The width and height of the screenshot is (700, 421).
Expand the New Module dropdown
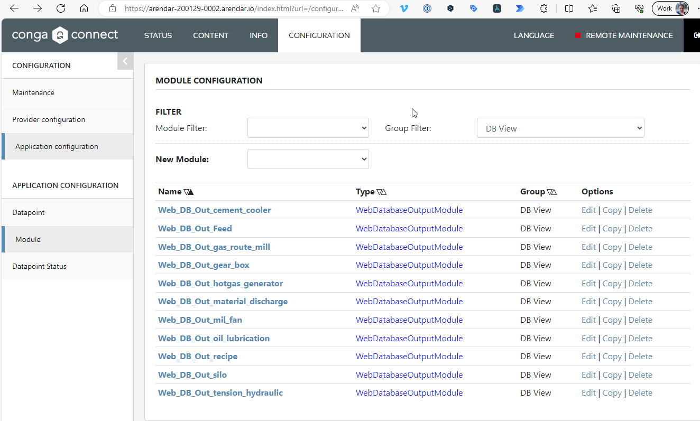[x=308, y=159]
